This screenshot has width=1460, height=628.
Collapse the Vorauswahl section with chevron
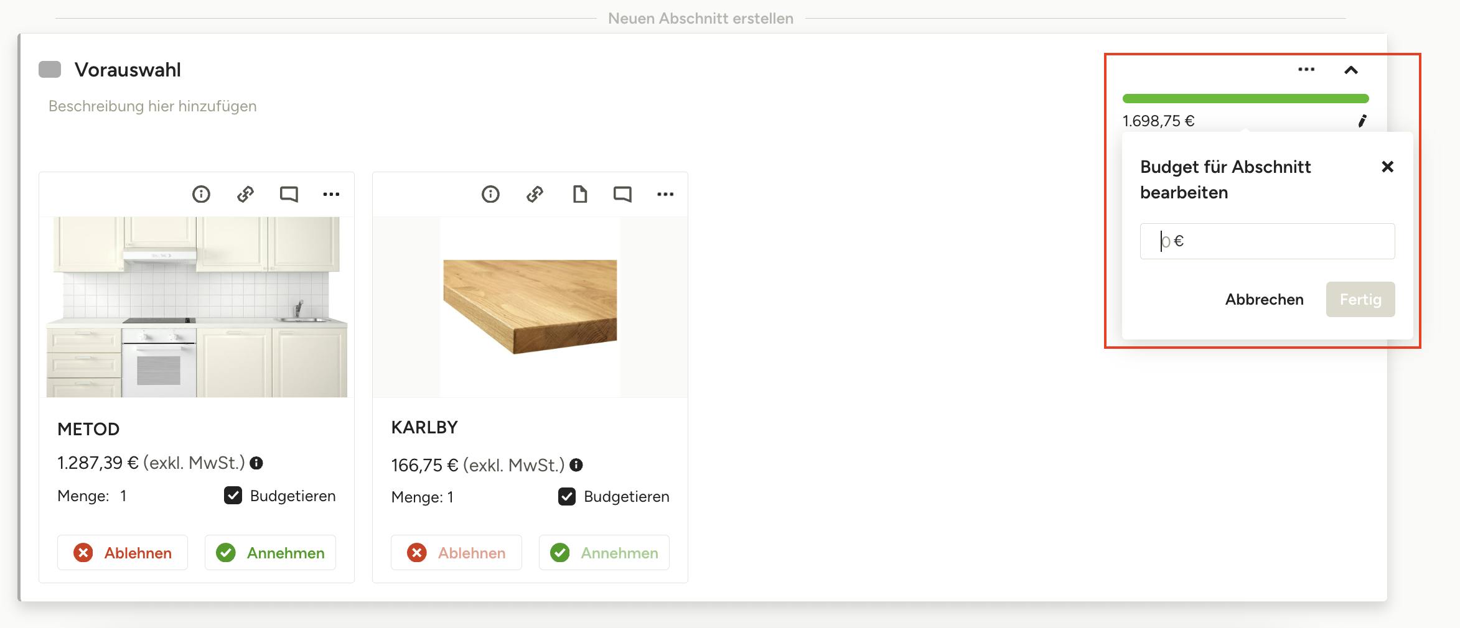[1350, 70]
